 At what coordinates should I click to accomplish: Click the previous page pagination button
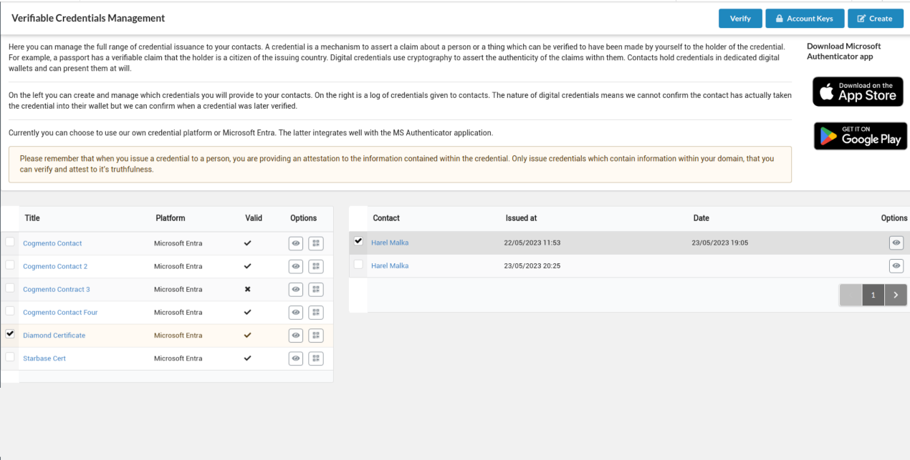click(851, 295)
